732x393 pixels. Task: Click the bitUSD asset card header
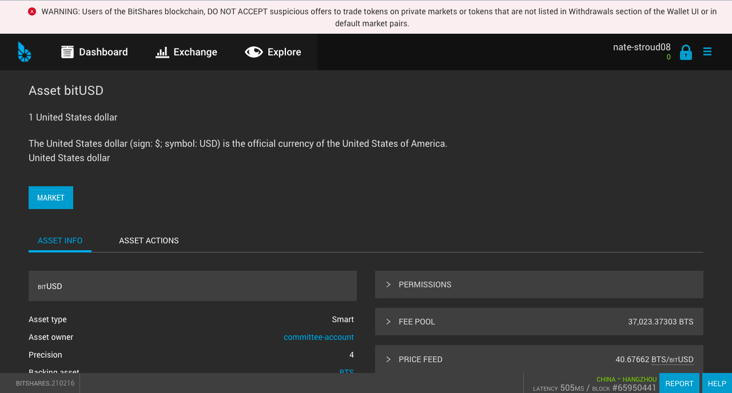pyautogui.click(x=193, y=286)
